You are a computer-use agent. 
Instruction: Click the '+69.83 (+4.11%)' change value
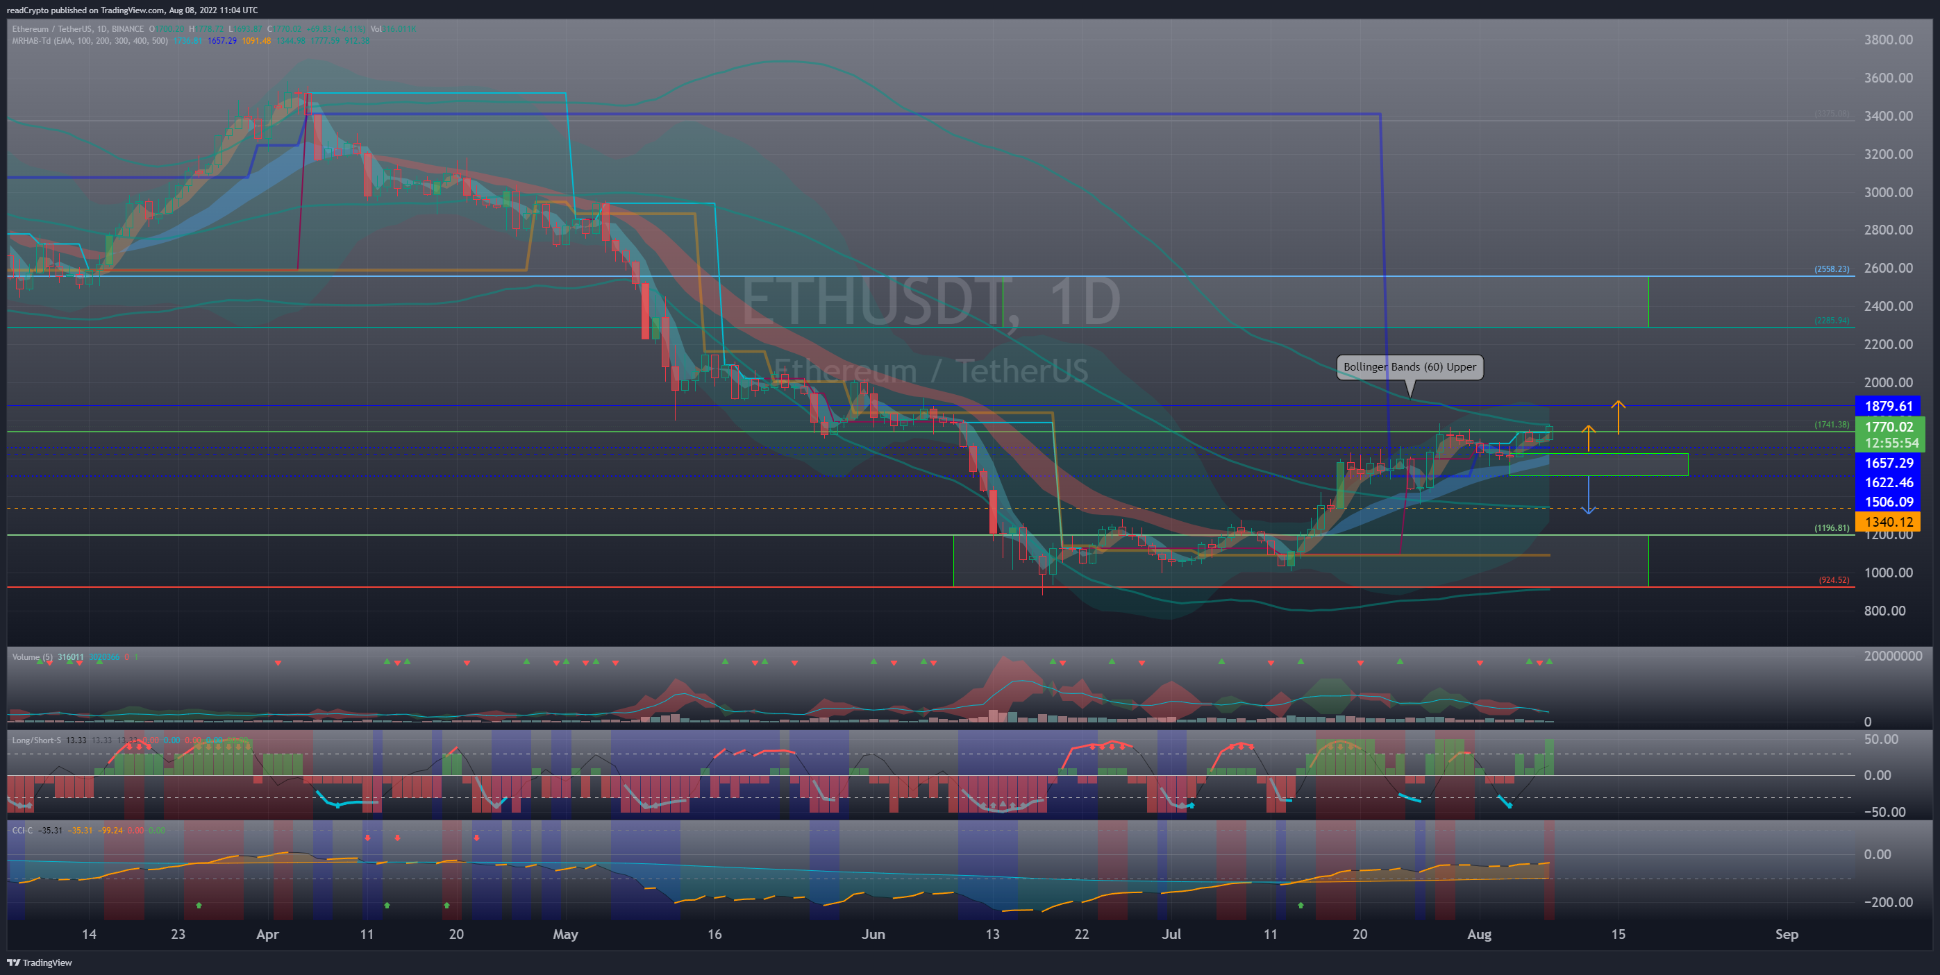337,28
